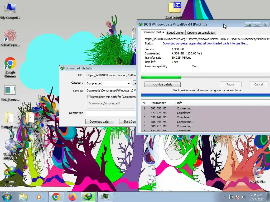Screen dimensions: 270x202
Task: Open the system monitor taskbar item
Action: coord(105,197)
